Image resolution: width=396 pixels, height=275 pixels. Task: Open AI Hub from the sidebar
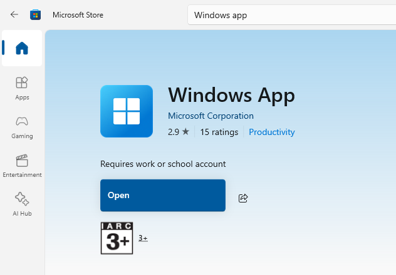pos(22,204)
